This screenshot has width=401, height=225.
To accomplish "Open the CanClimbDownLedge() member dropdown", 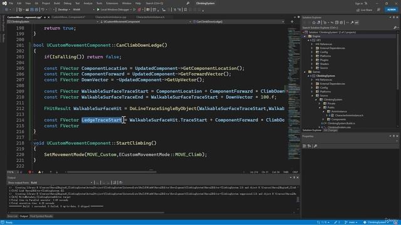I will [x=238, y=22].
